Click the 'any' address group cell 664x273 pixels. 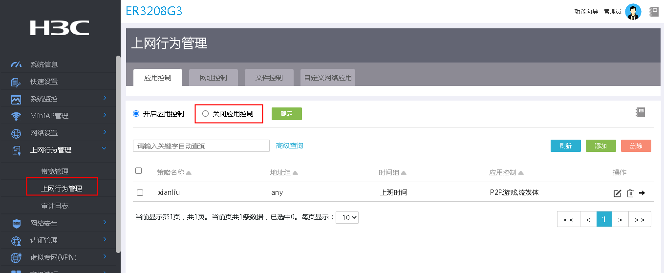[x=277, y=193]
